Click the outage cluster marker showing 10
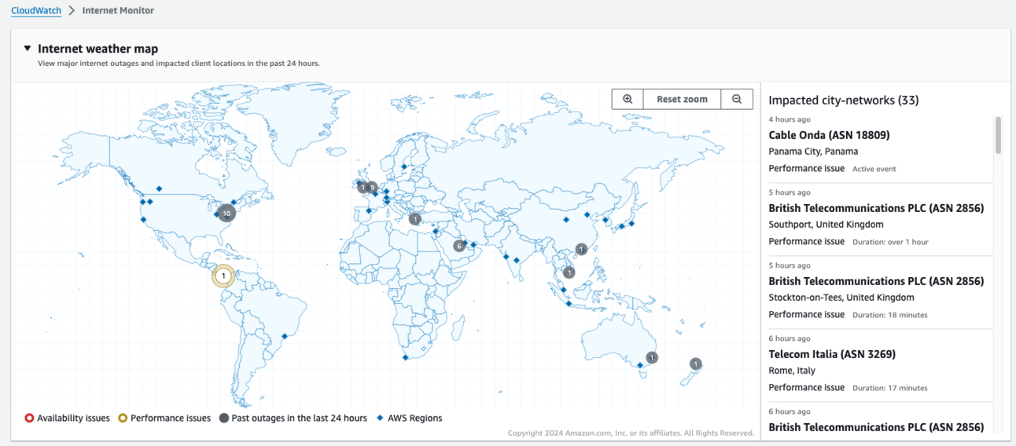The height and width of the screenshot is (446, 1016). pyautogui.click(x=226, y=213)
